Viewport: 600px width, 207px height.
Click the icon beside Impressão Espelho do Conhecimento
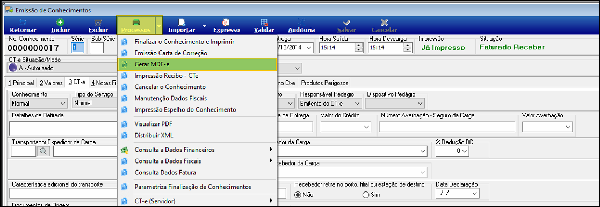[x=124, y=109]
